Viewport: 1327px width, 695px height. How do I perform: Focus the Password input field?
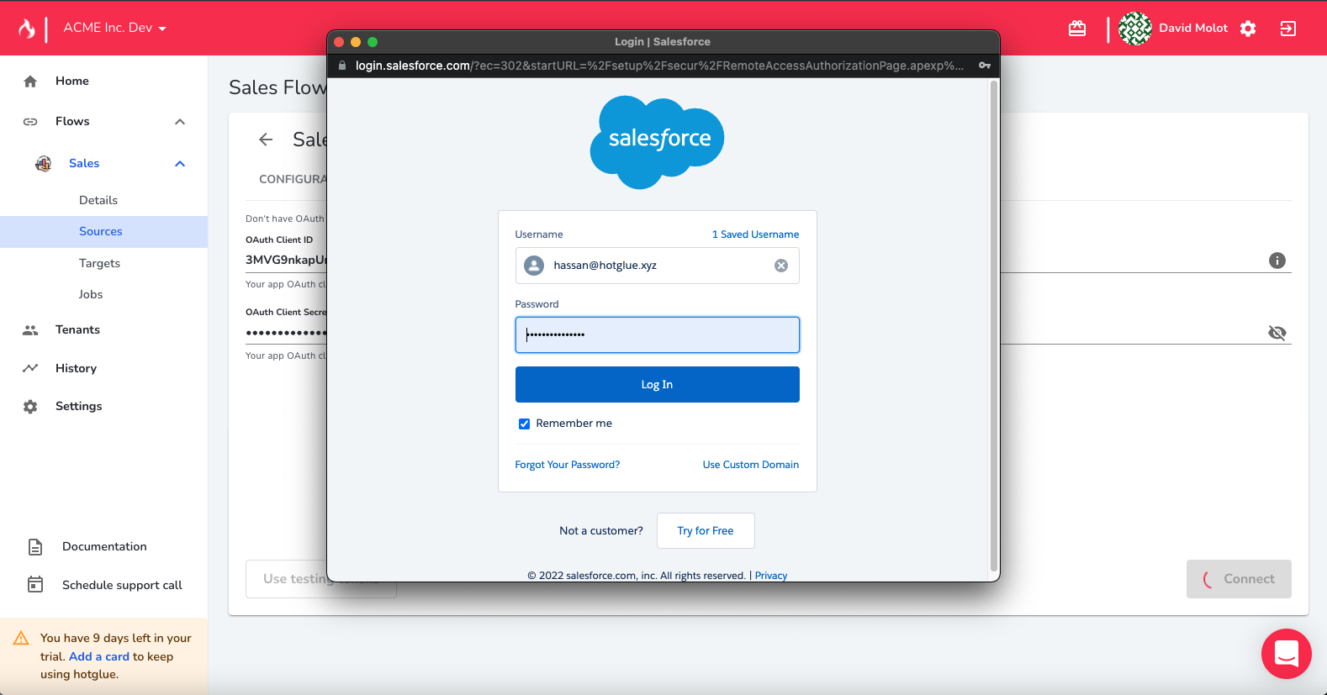pyautogui.click(x=658, y=334)
